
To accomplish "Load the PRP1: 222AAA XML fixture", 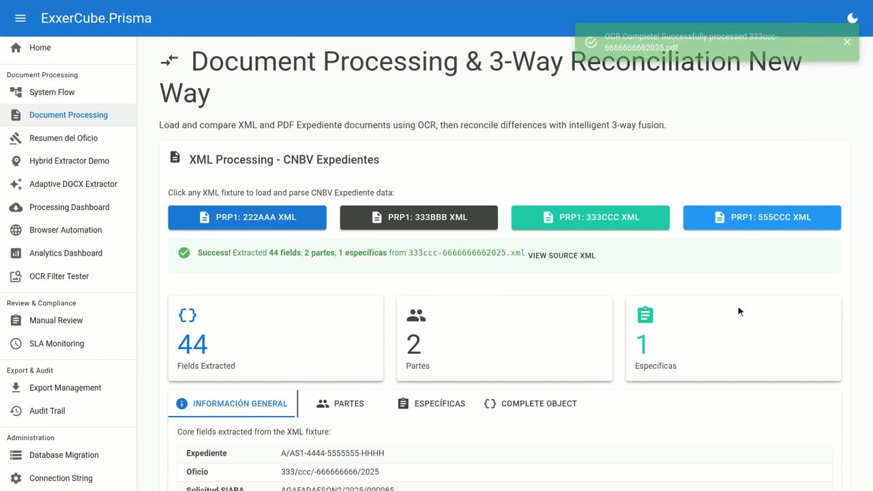I will click(x=248, y=218).
